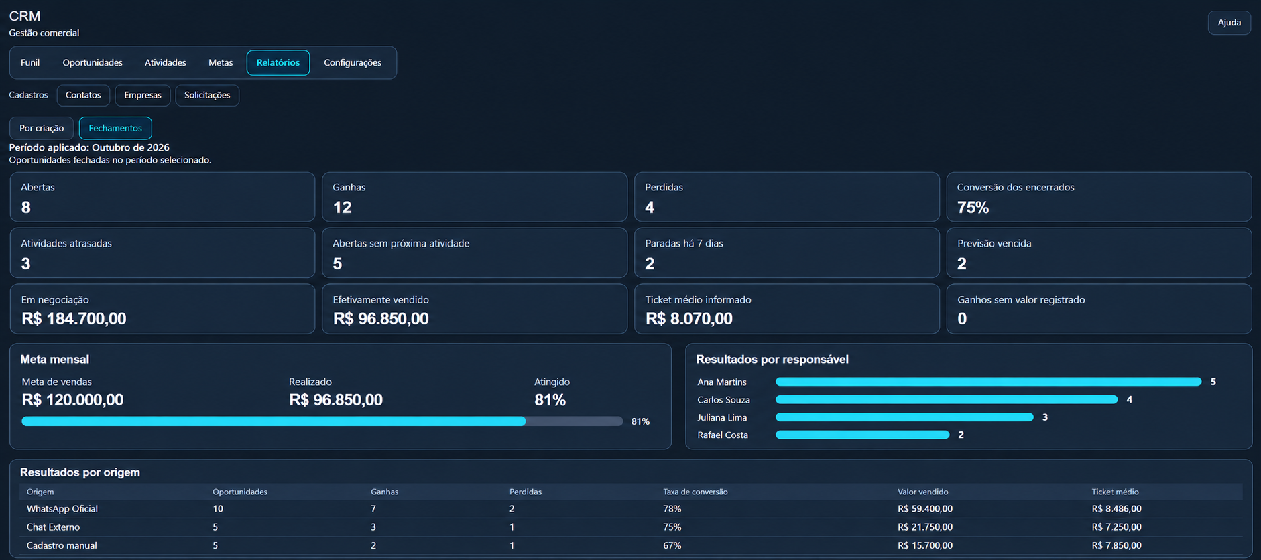This screenshot has height=560, width=1261.
Task: Go to the Atividades tab
Action: tap(166, 63)
